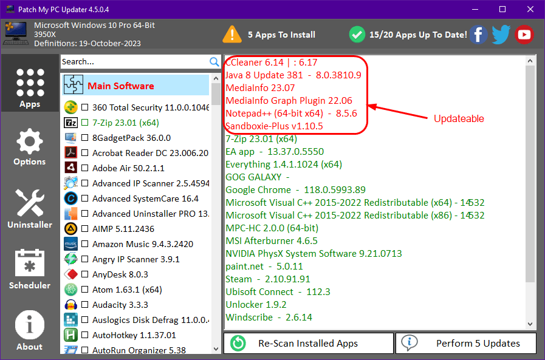Click the green checkmark status icon

click(358, 35)
